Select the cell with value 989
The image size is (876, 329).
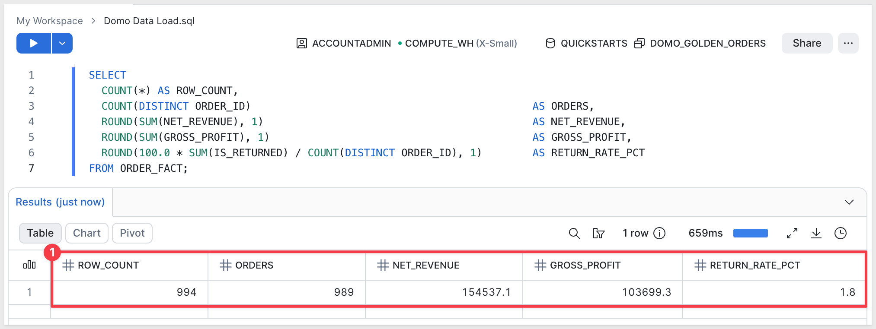pyautogui.click(x=287, y=292)
